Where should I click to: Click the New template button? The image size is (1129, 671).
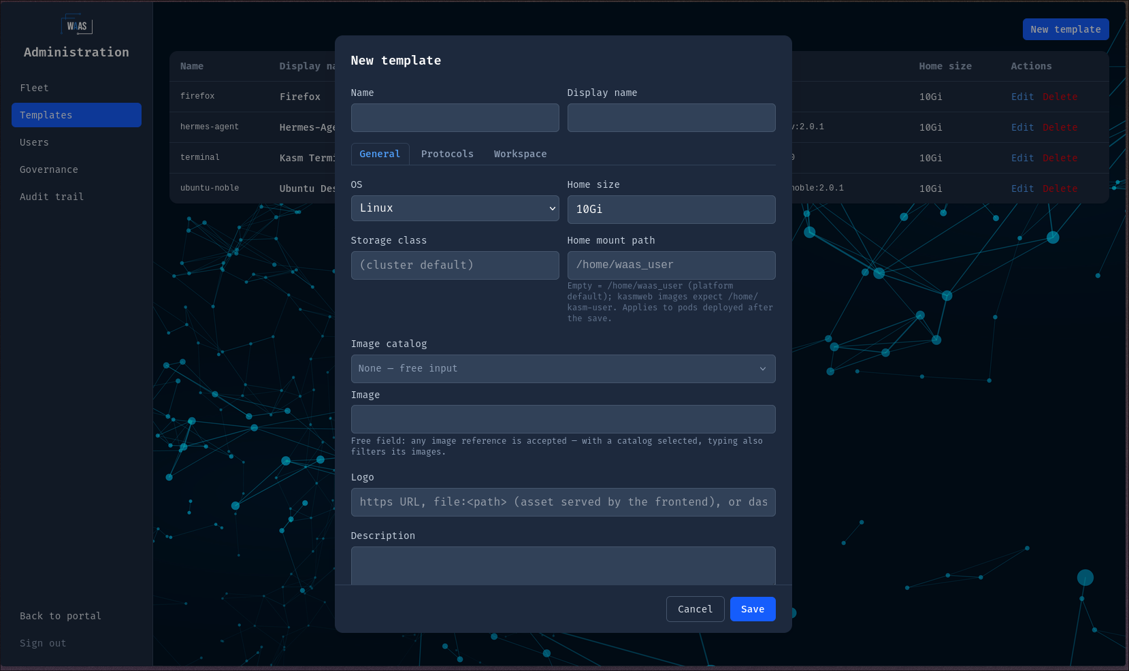point(1066,29)
